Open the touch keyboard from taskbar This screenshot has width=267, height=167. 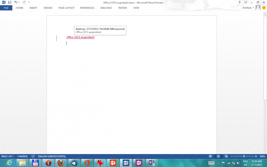click(211, 163)
